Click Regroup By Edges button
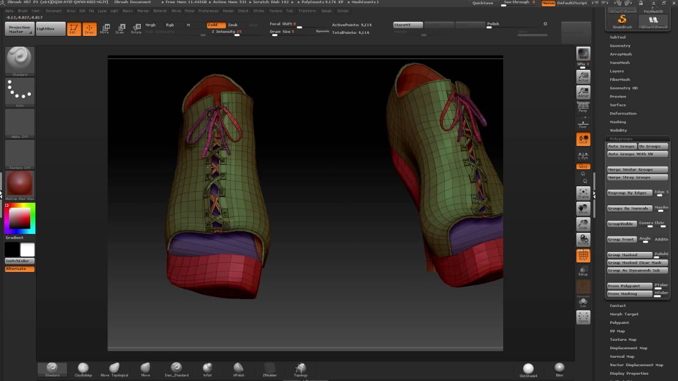 point(630,193)
